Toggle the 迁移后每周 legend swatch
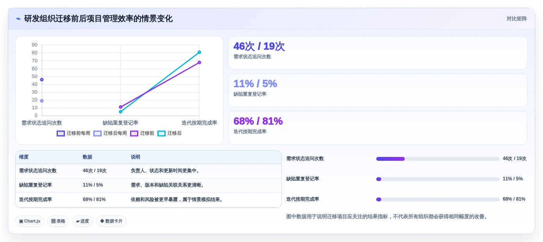543x242 pixels. [97, 133]
